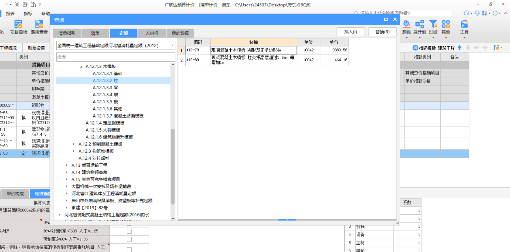Click the column settings gear icon
The width and height of the screenshot is (510, 252).
click(496, 48)
